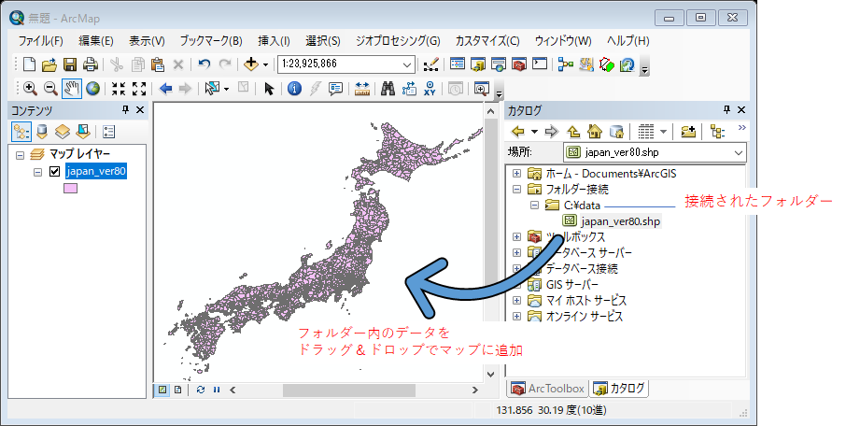Switch to the カタログ tab
The width and height of the screenshot is (846, 426).
[x=619, y=389]
